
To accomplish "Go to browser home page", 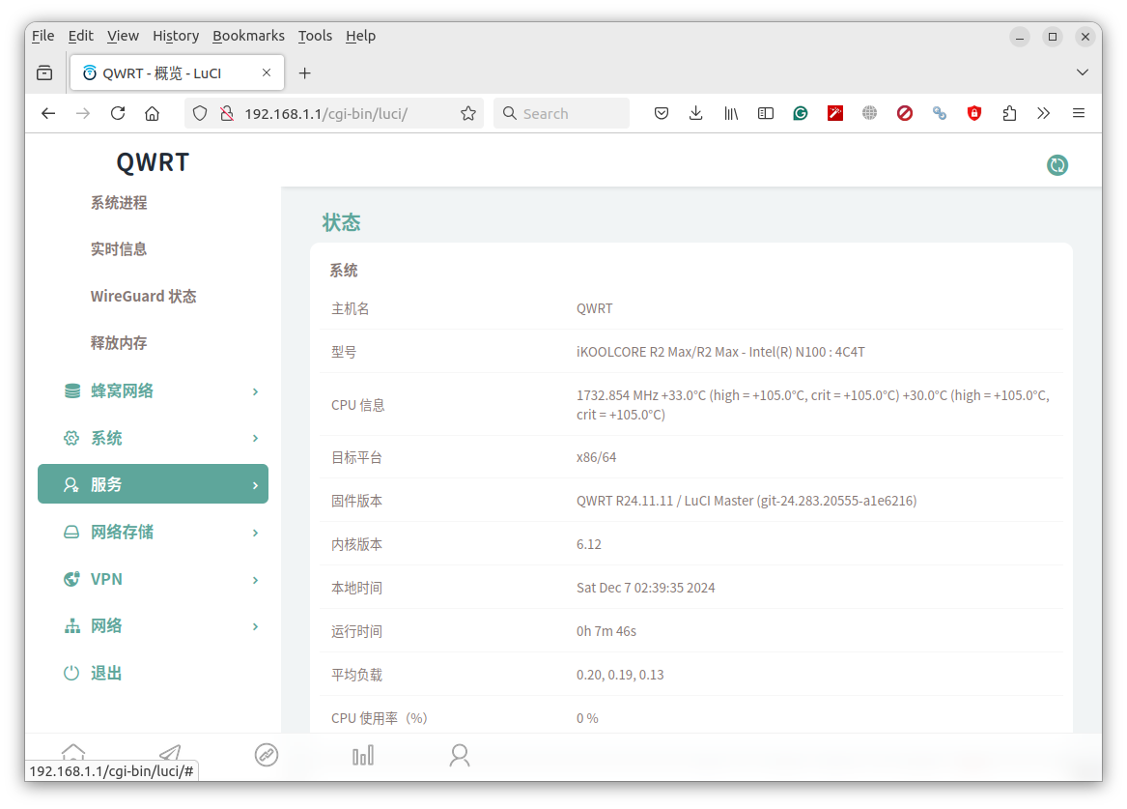I will pos(153,114).
